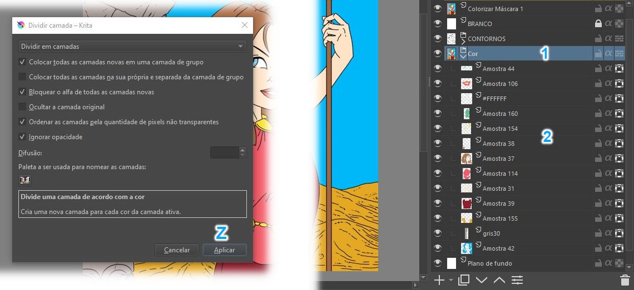634x290 pixels.
Task: Click the Cancelar button
Action: pos(177,250)
